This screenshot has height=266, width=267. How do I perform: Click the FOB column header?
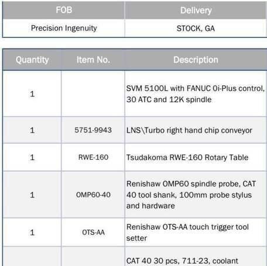(x=64, y=10)
